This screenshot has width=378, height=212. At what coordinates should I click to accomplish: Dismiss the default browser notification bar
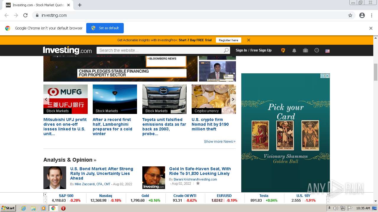[x=371, y=28]
